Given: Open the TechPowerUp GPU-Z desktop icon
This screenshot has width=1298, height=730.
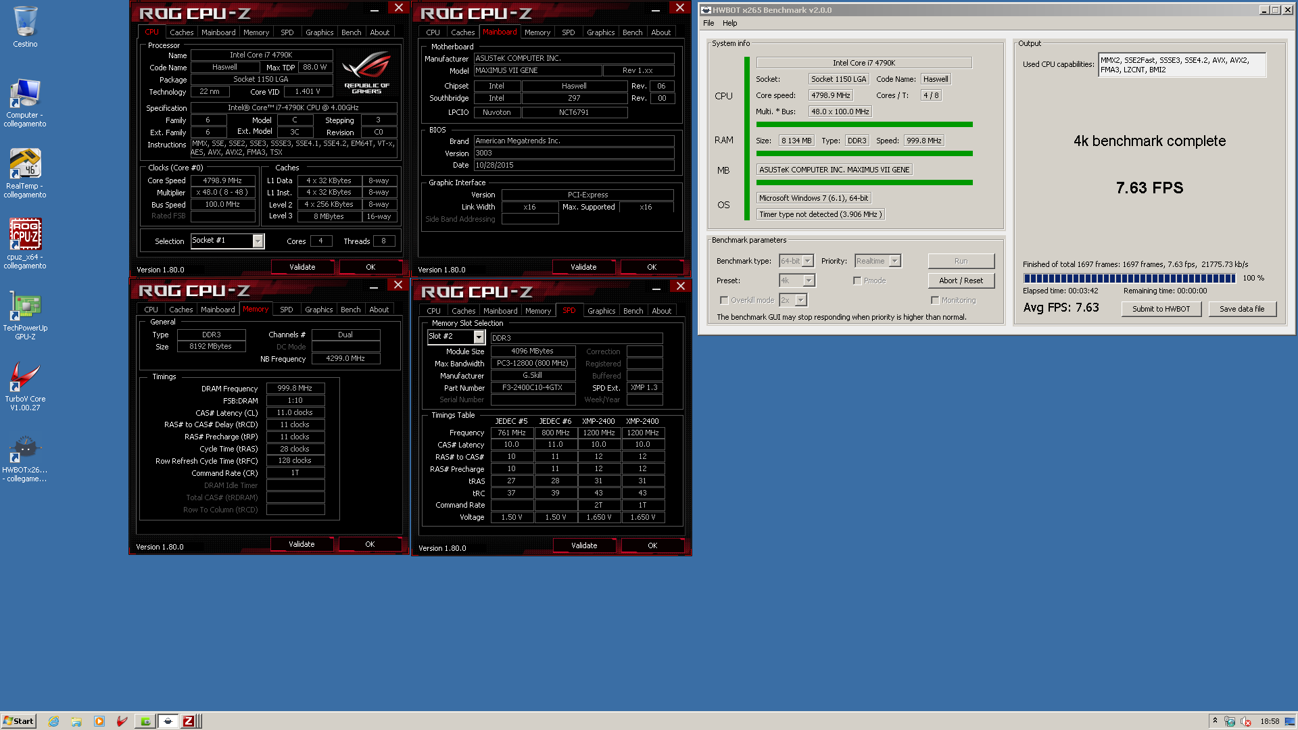Looking at the screenshot, I should click(25, 316).
